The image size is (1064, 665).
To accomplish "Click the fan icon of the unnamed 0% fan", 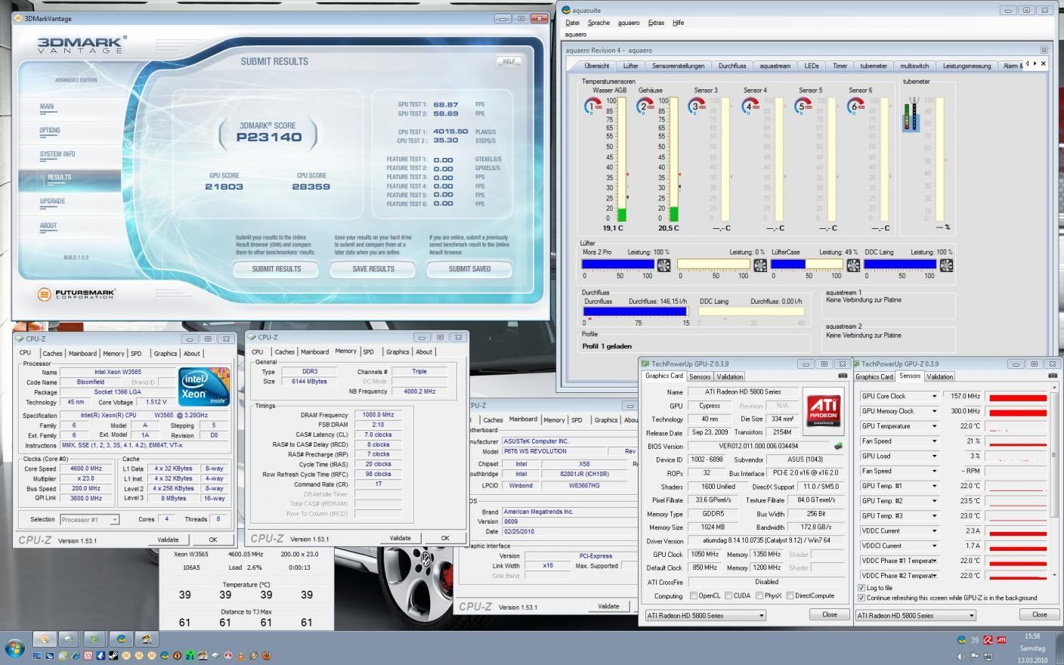I will (760, 265).
